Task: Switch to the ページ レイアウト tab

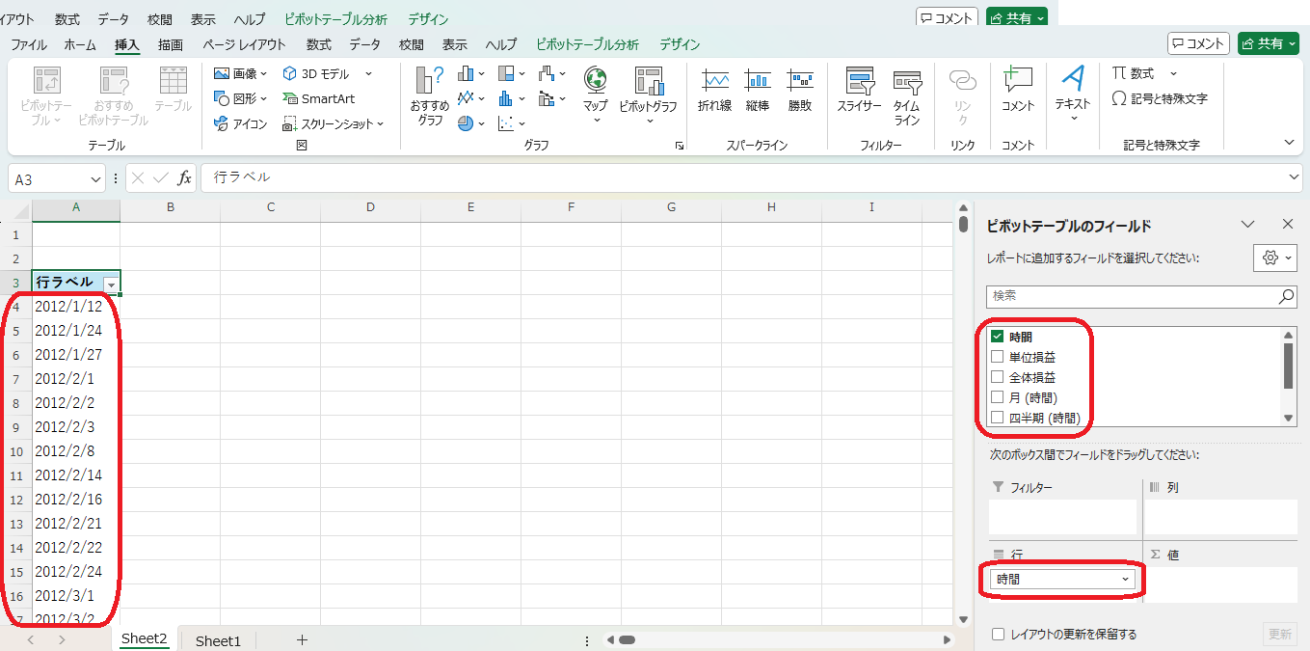Action: [244, 44]
